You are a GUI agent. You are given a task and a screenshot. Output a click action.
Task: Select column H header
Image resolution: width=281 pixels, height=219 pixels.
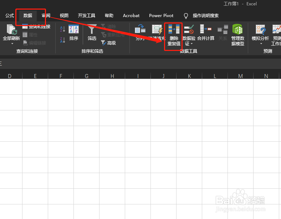pyautogui.click(x=112, y=76)
